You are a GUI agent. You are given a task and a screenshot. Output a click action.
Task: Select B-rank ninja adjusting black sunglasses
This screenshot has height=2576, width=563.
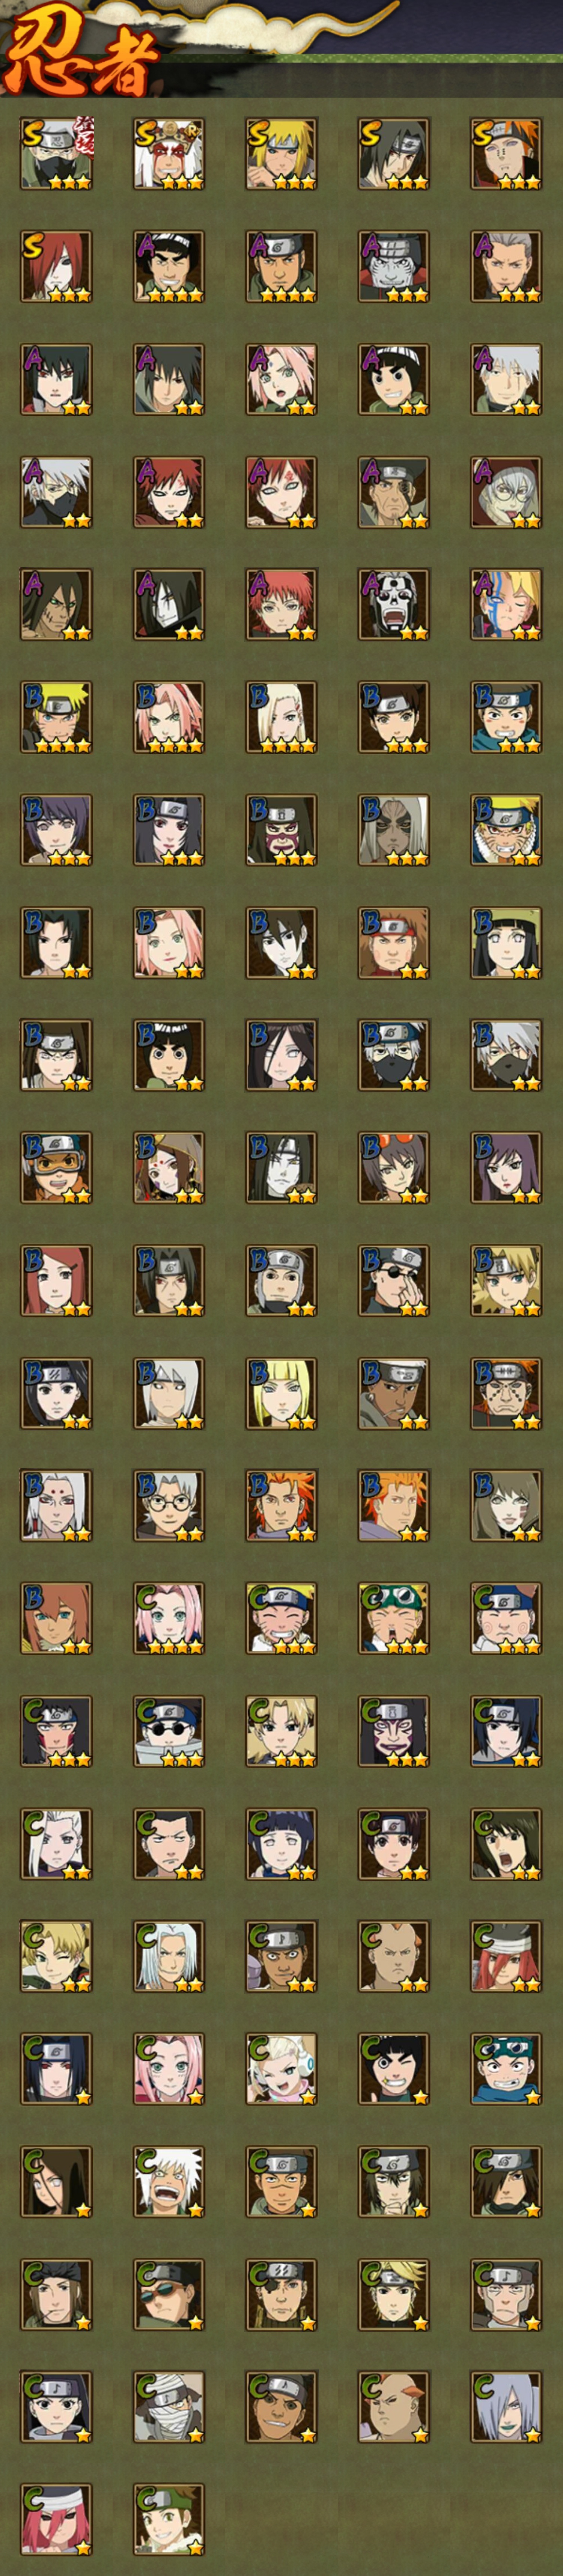pos(395,1281)
